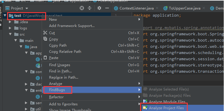Viewport: 224px width, 111px height.
Task: Click the Paste clipboard icon
Action: [x=45, y=57]
